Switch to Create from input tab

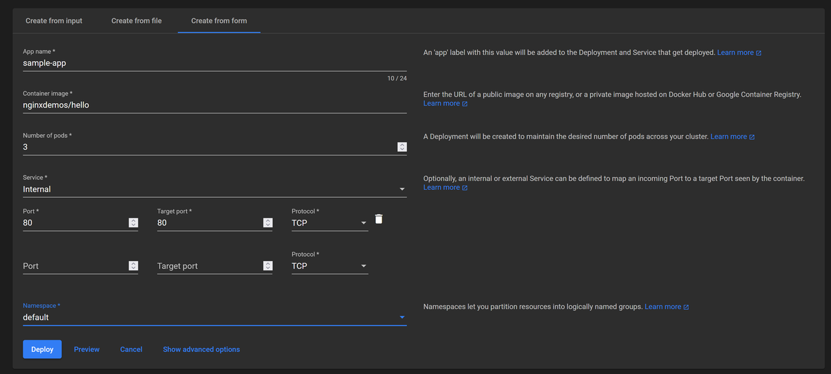54,21
